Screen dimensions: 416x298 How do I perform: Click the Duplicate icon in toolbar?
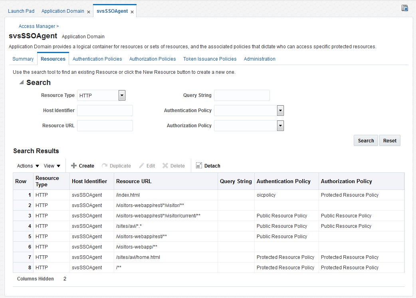[105, 166]
